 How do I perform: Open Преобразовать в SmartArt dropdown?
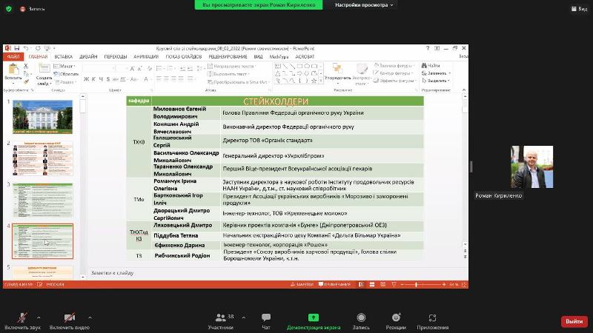pos(239,81)
